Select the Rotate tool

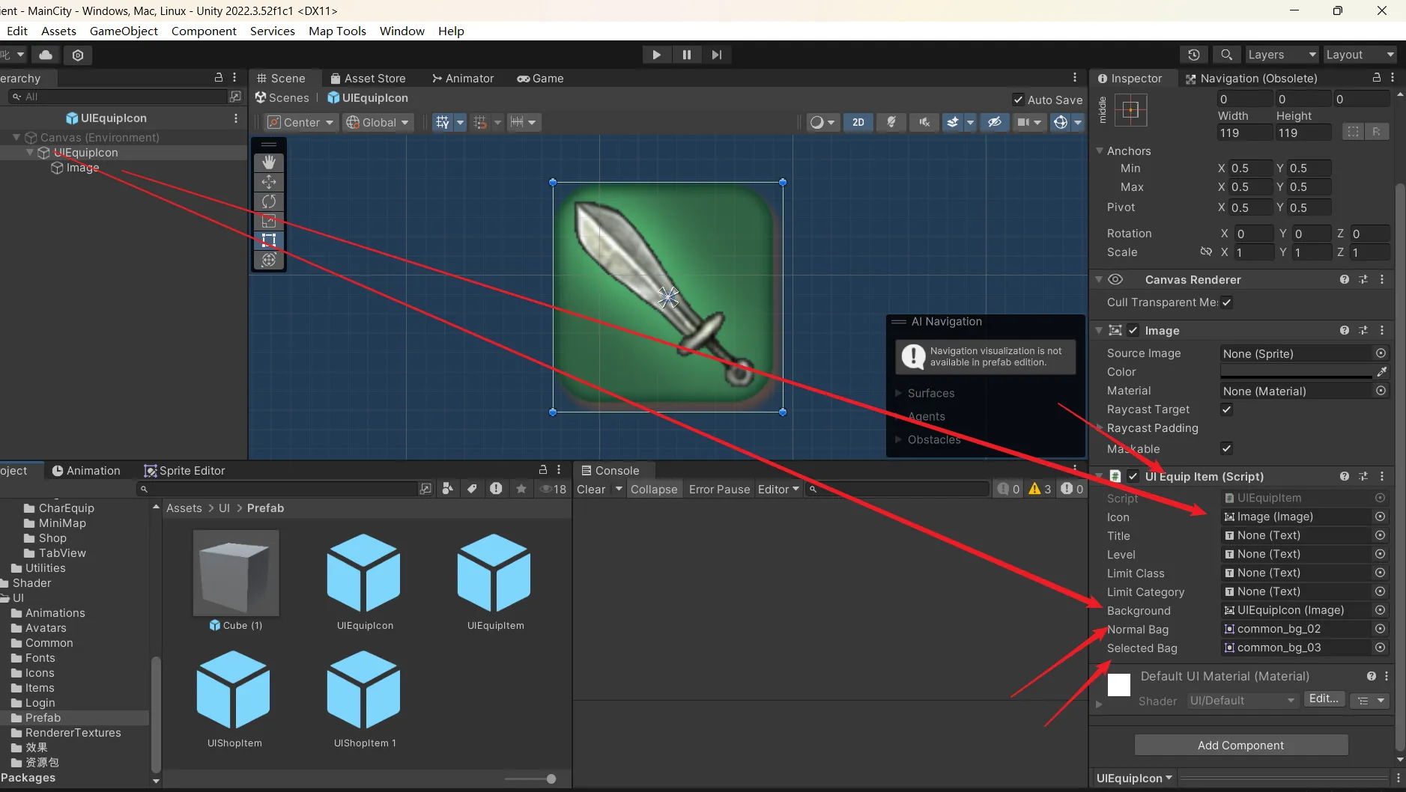point(269,201)
